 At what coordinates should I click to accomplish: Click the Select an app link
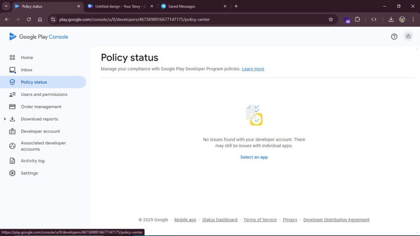pos(254,157)
